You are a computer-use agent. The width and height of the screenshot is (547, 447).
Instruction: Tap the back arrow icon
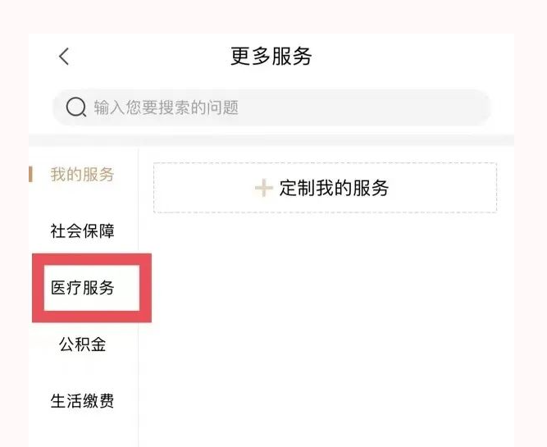64,57
